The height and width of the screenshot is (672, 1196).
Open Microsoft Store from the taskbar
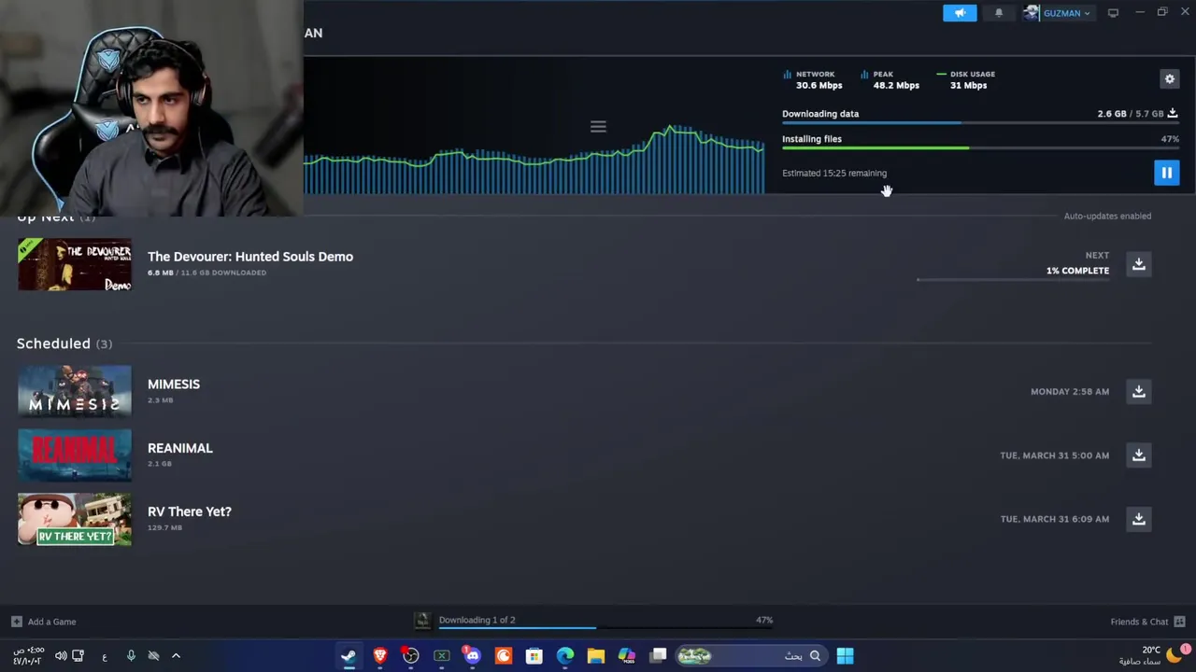click(x=534, y=655)
